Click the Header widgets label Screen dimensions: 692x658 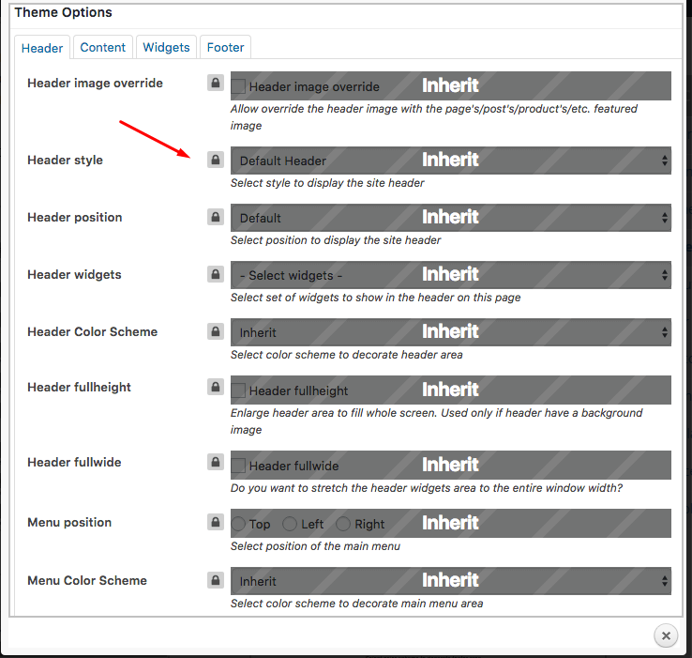(x=74, y=274)
